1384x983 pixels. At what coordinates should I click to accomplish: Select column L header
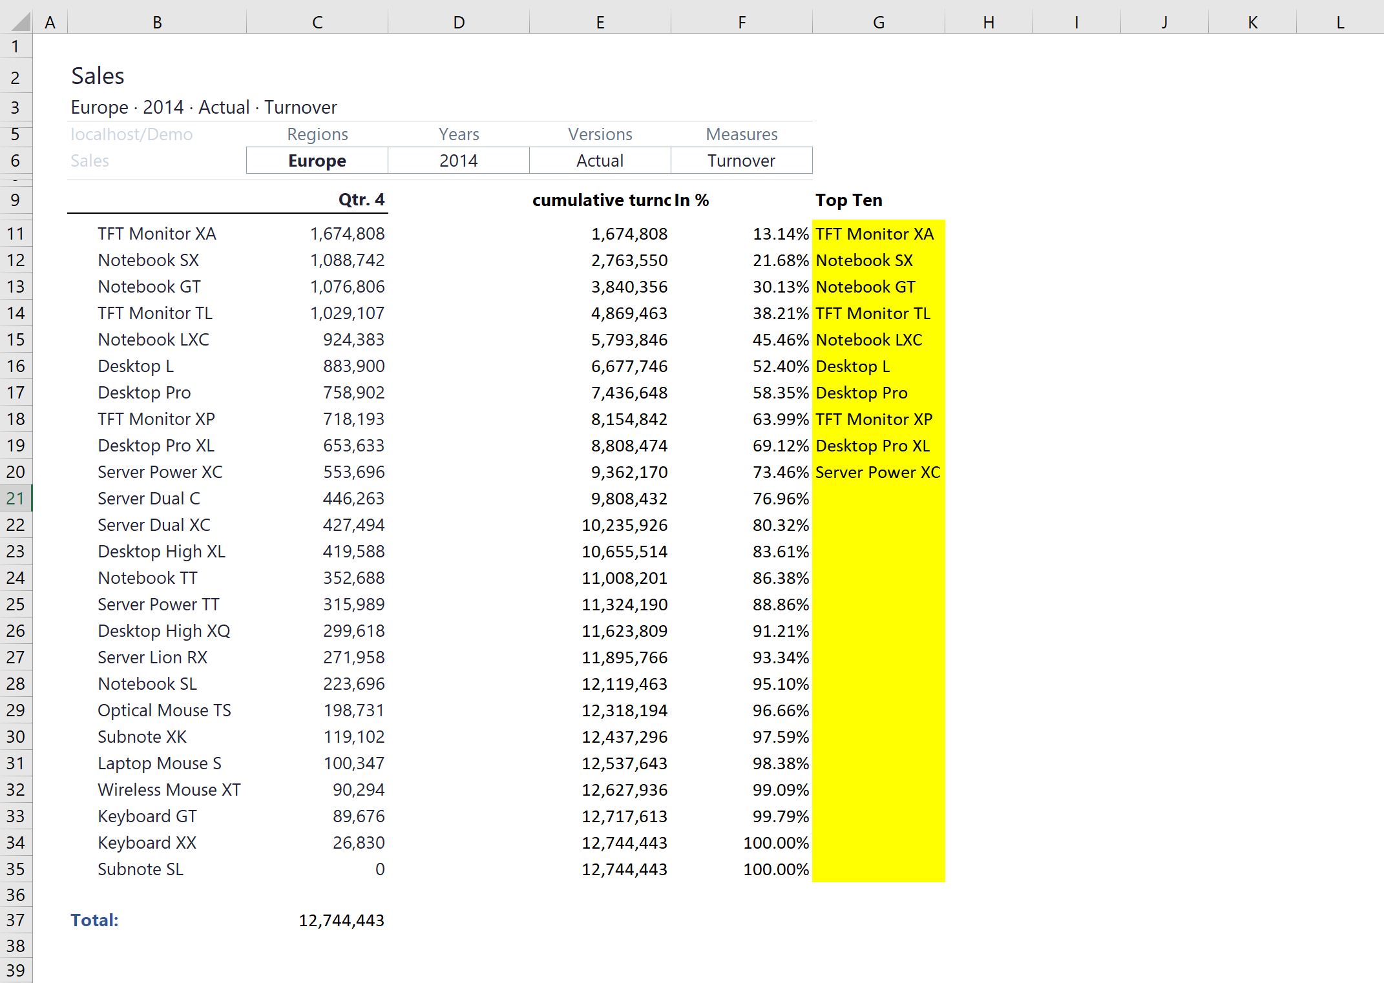coord(1340,23)
